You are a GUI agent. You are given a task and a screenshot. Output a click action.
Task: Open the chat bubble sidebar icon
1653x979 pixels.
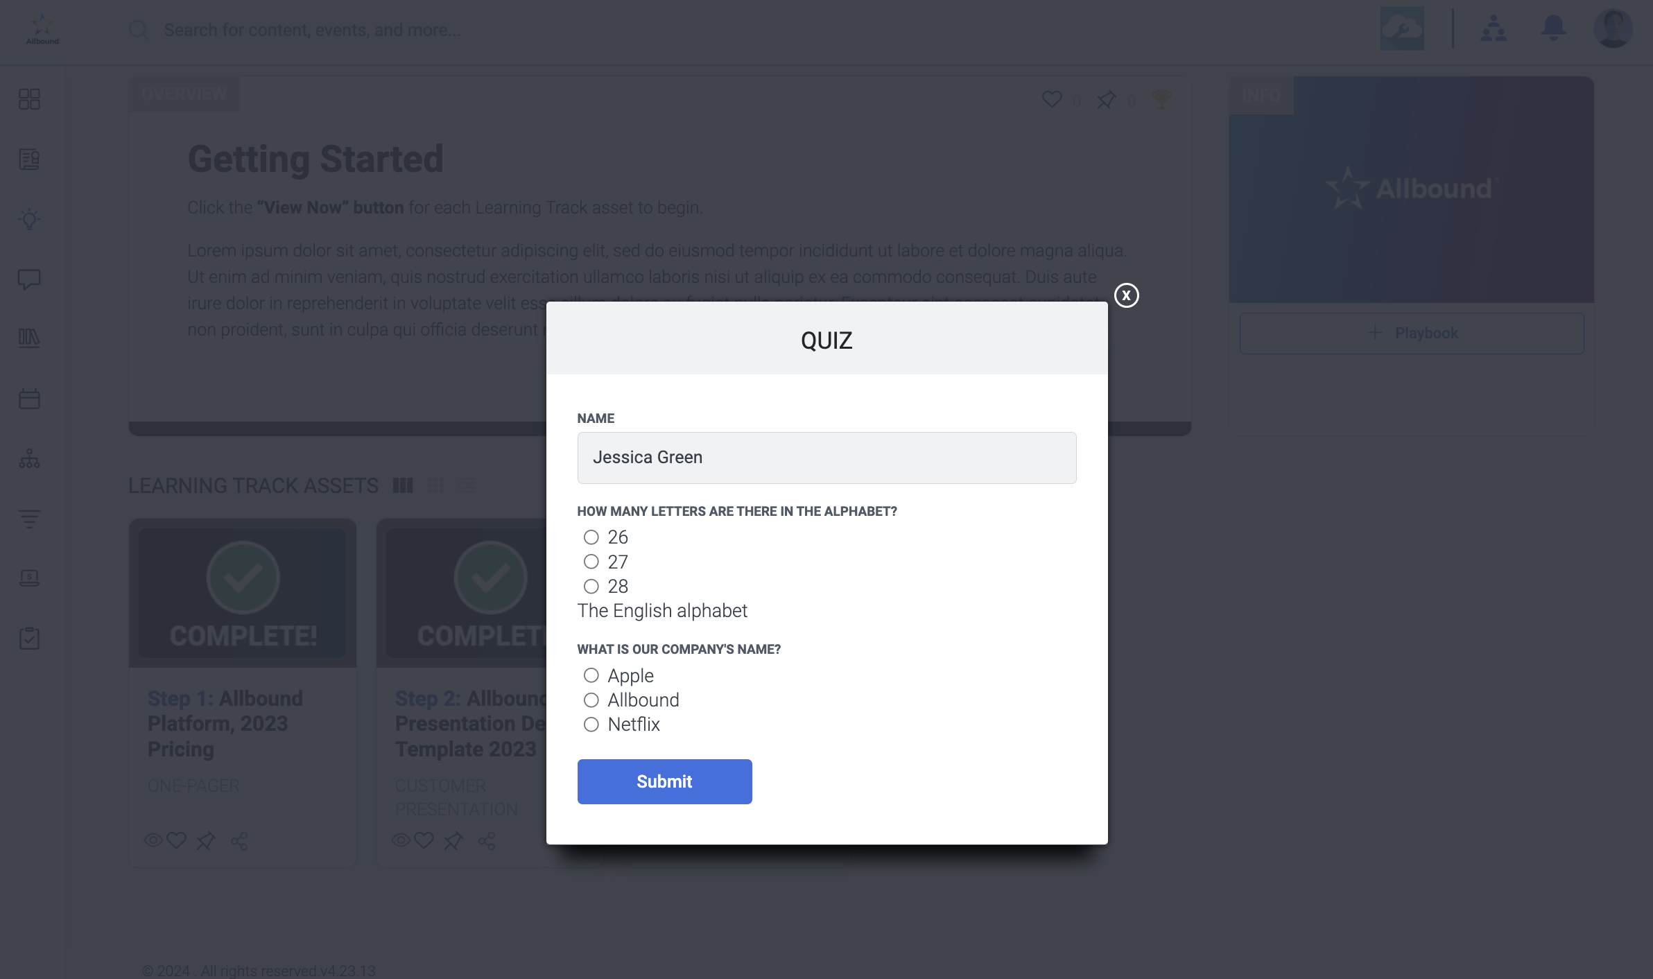(29, 279)
